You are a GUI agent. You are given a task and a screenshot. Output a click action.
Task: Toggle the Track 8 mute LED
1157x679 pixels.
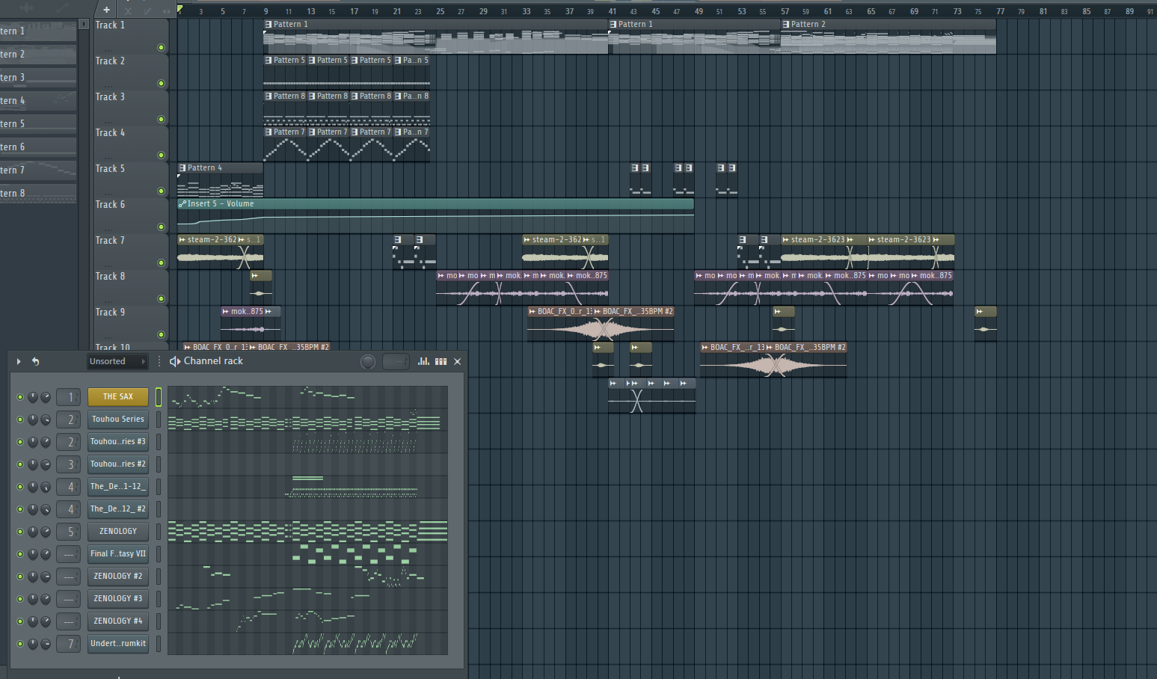coord(161,298)
